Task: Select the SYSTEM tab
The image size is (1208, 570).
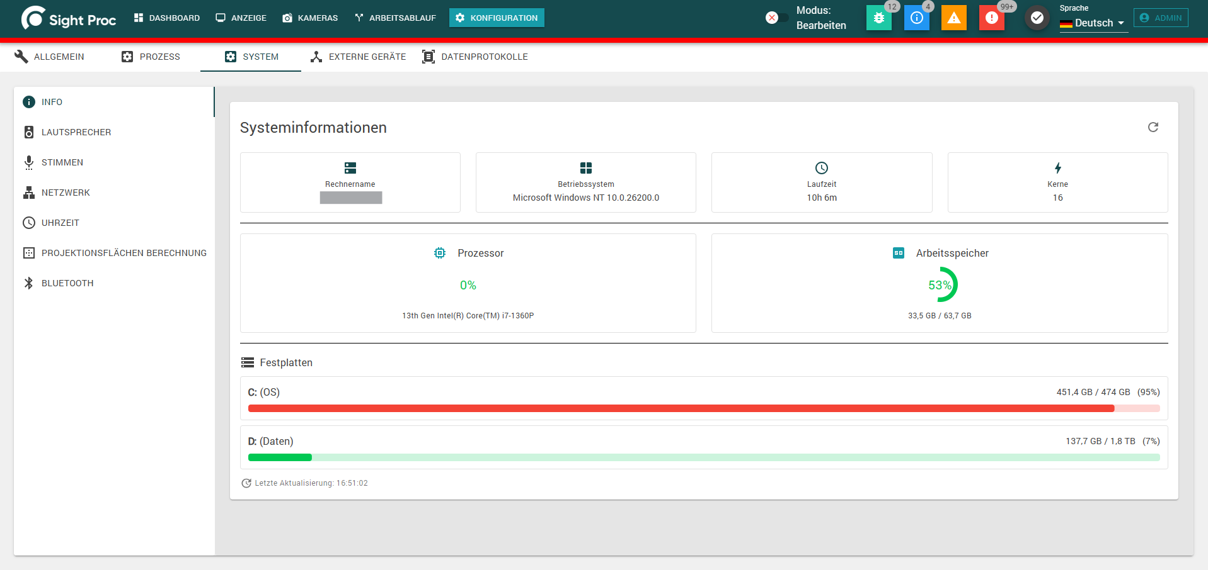Action: (x=251, y=57)
